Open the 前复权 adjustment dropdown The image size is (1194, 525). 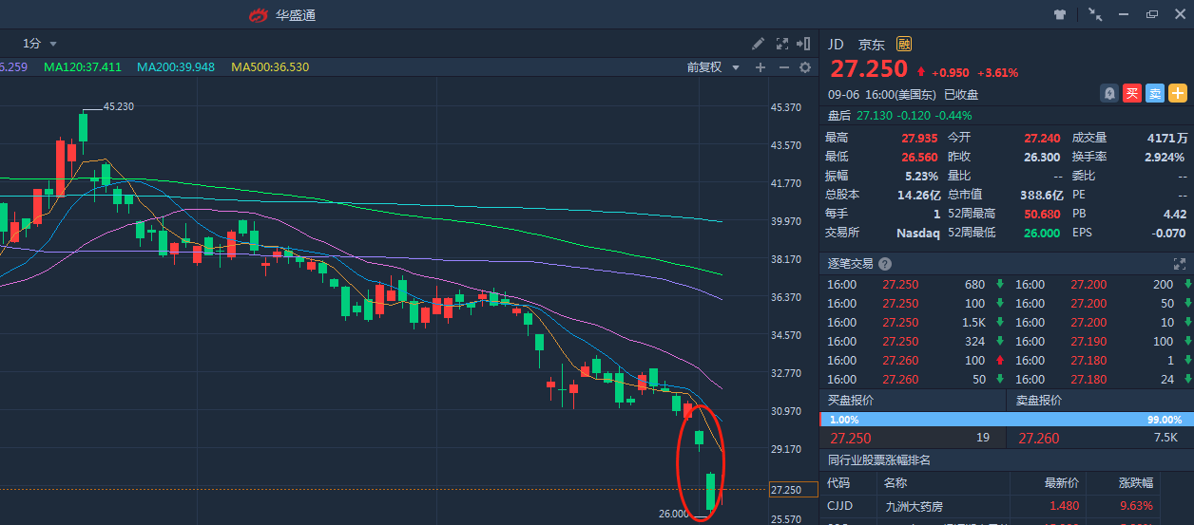coord(713,67)
